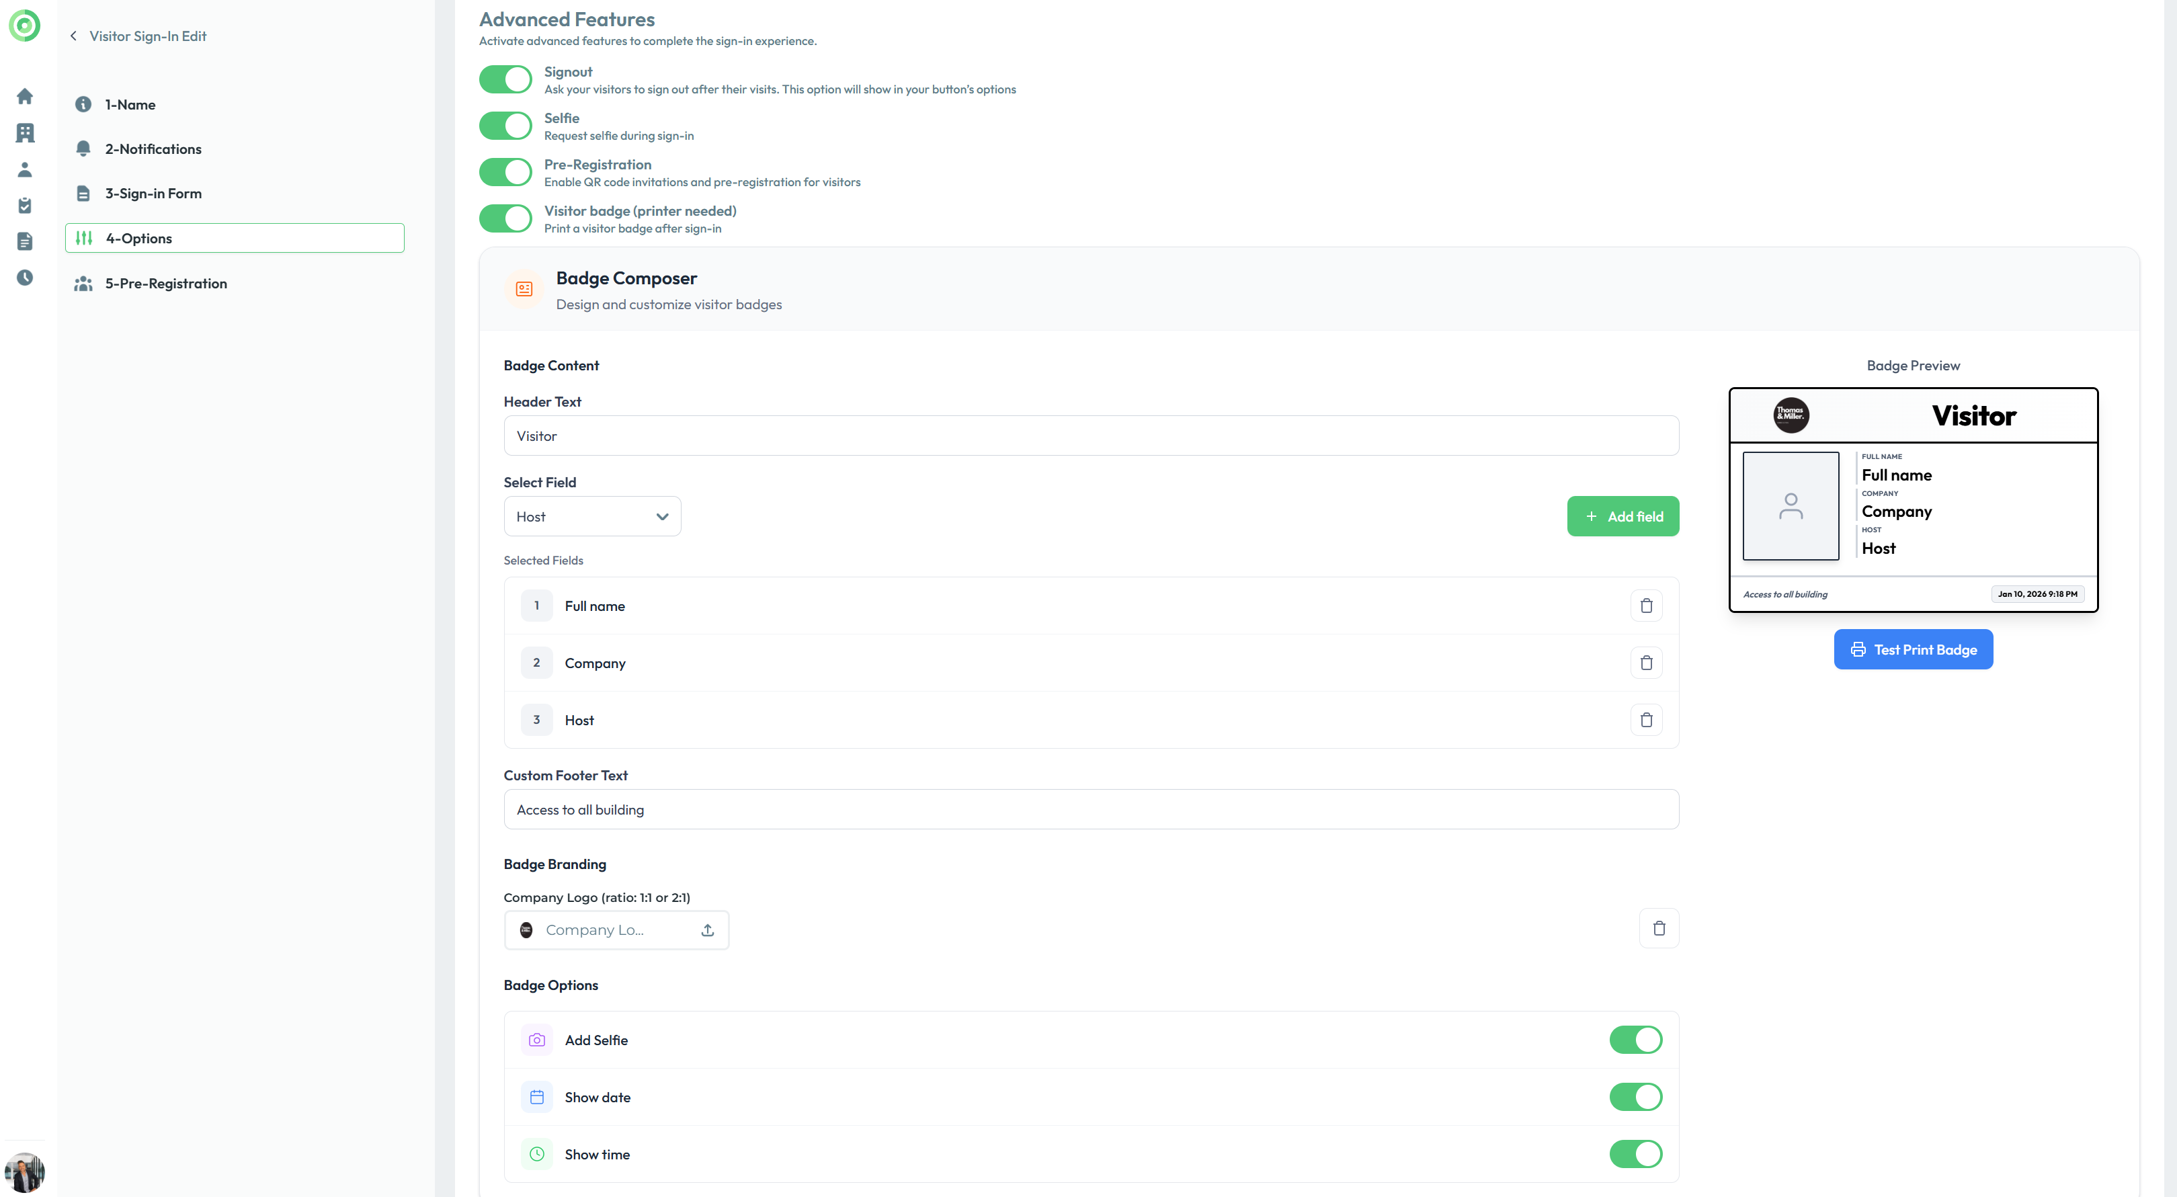The width and height of the screenshot is (2177, 1197).
Task: Open the 3-Sign-in Form step
Action: [153, 194]
